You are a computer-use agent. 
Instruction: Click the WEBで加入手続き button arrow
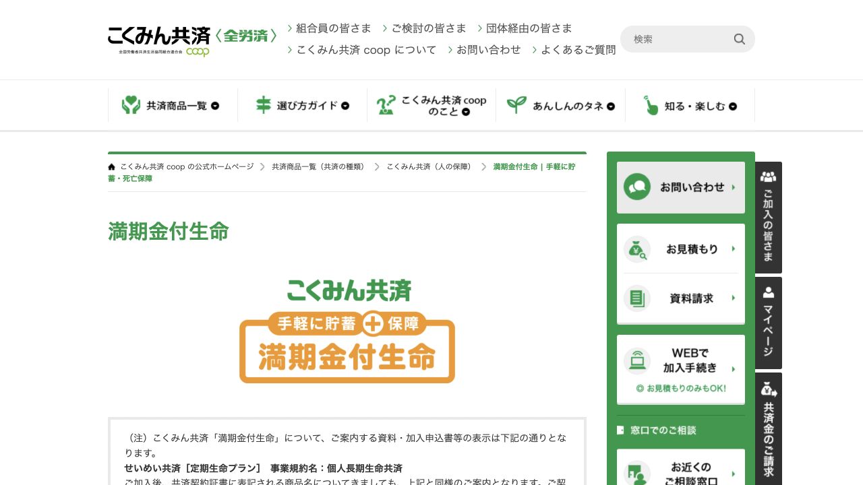734,368
